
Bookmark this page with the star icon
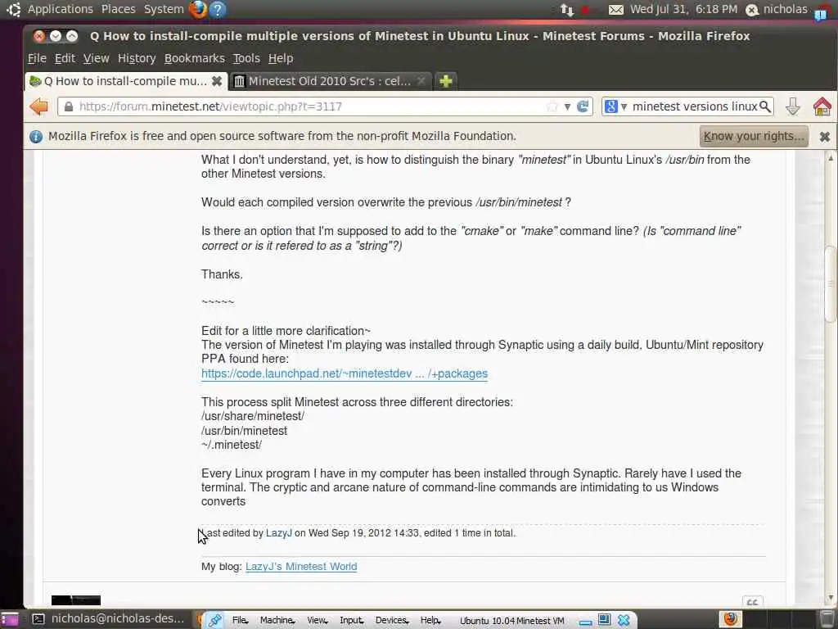[552, 106]
